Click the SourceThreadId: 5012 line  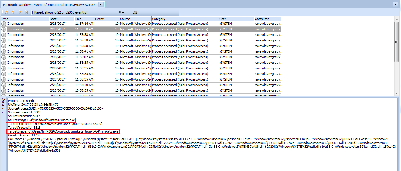[24, 116]
